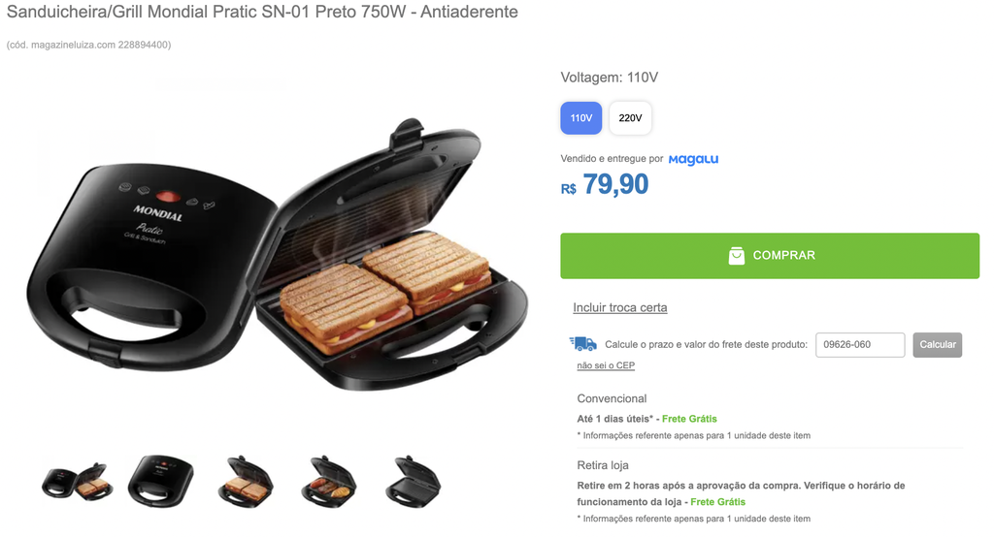This screenshot has width=994, height=537.
Task: Select second thumbnail of closed sandwich maker
Action: click(x=161, y=482)
